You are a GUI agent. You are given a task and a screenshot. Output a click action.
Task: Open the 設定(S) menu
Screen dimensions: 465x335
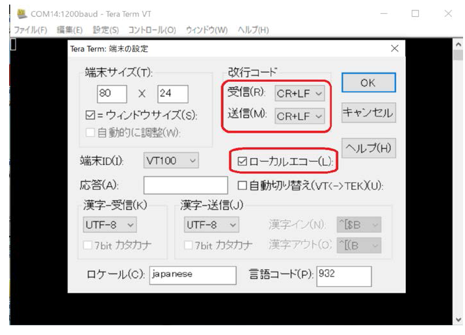106,30
